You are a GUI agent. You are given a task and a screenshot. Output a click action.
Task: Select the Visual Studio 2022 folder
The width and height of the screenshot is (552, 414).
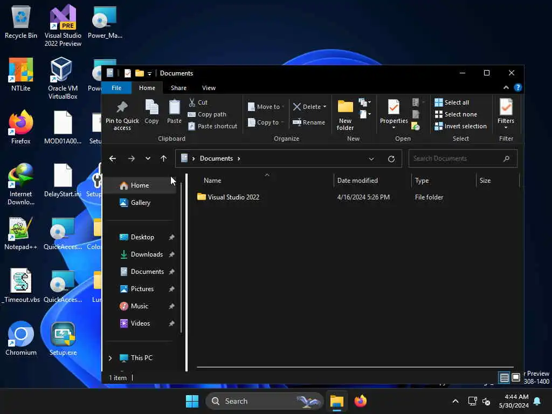[233, 197]
